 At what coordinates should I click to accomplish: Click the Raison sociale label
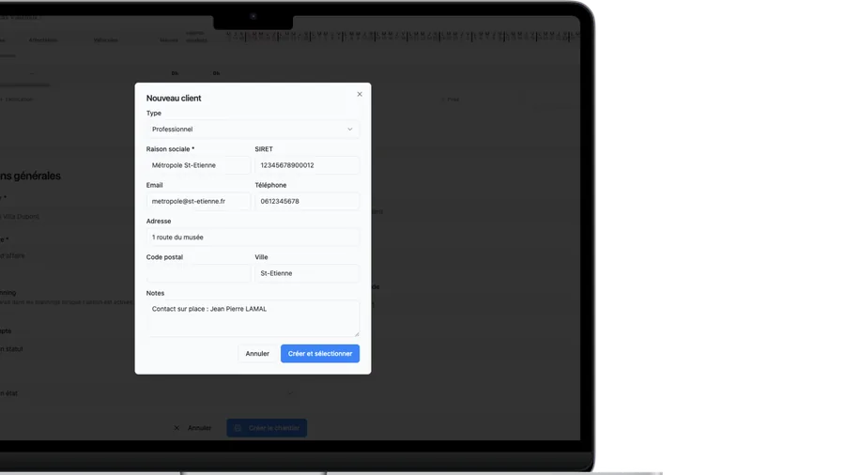point(170,149)
